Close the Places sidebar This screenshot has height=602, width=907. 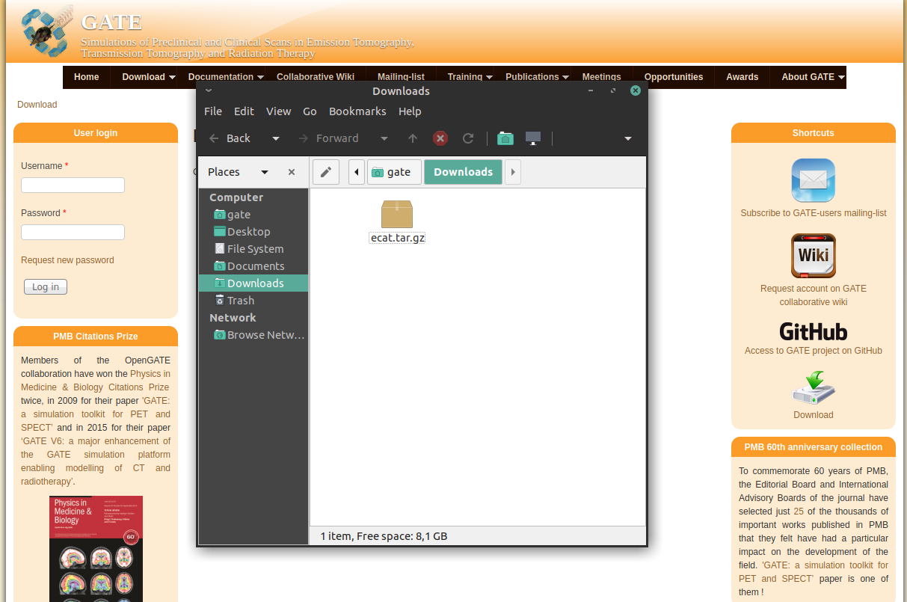pos(292,172)
